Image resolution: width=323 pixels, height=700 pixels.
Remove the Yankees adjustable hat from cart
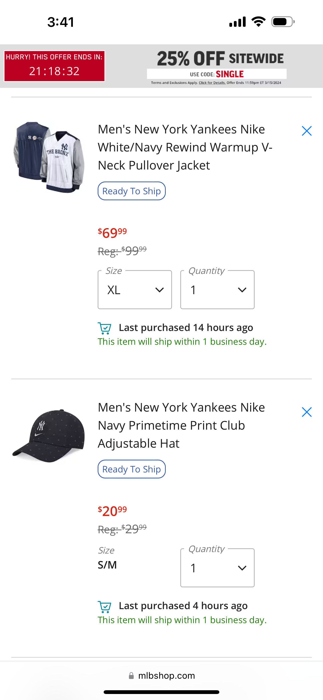point(306,412)
